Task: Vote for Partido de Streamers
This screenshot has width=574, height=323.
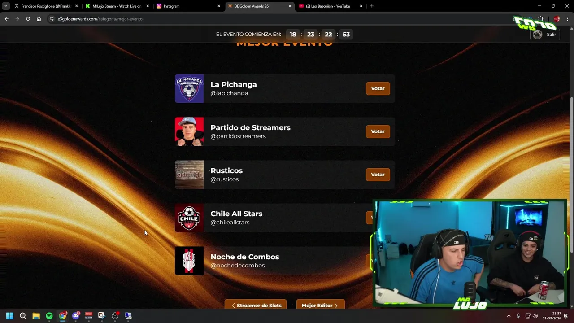Action: click(x=378, y=131)
